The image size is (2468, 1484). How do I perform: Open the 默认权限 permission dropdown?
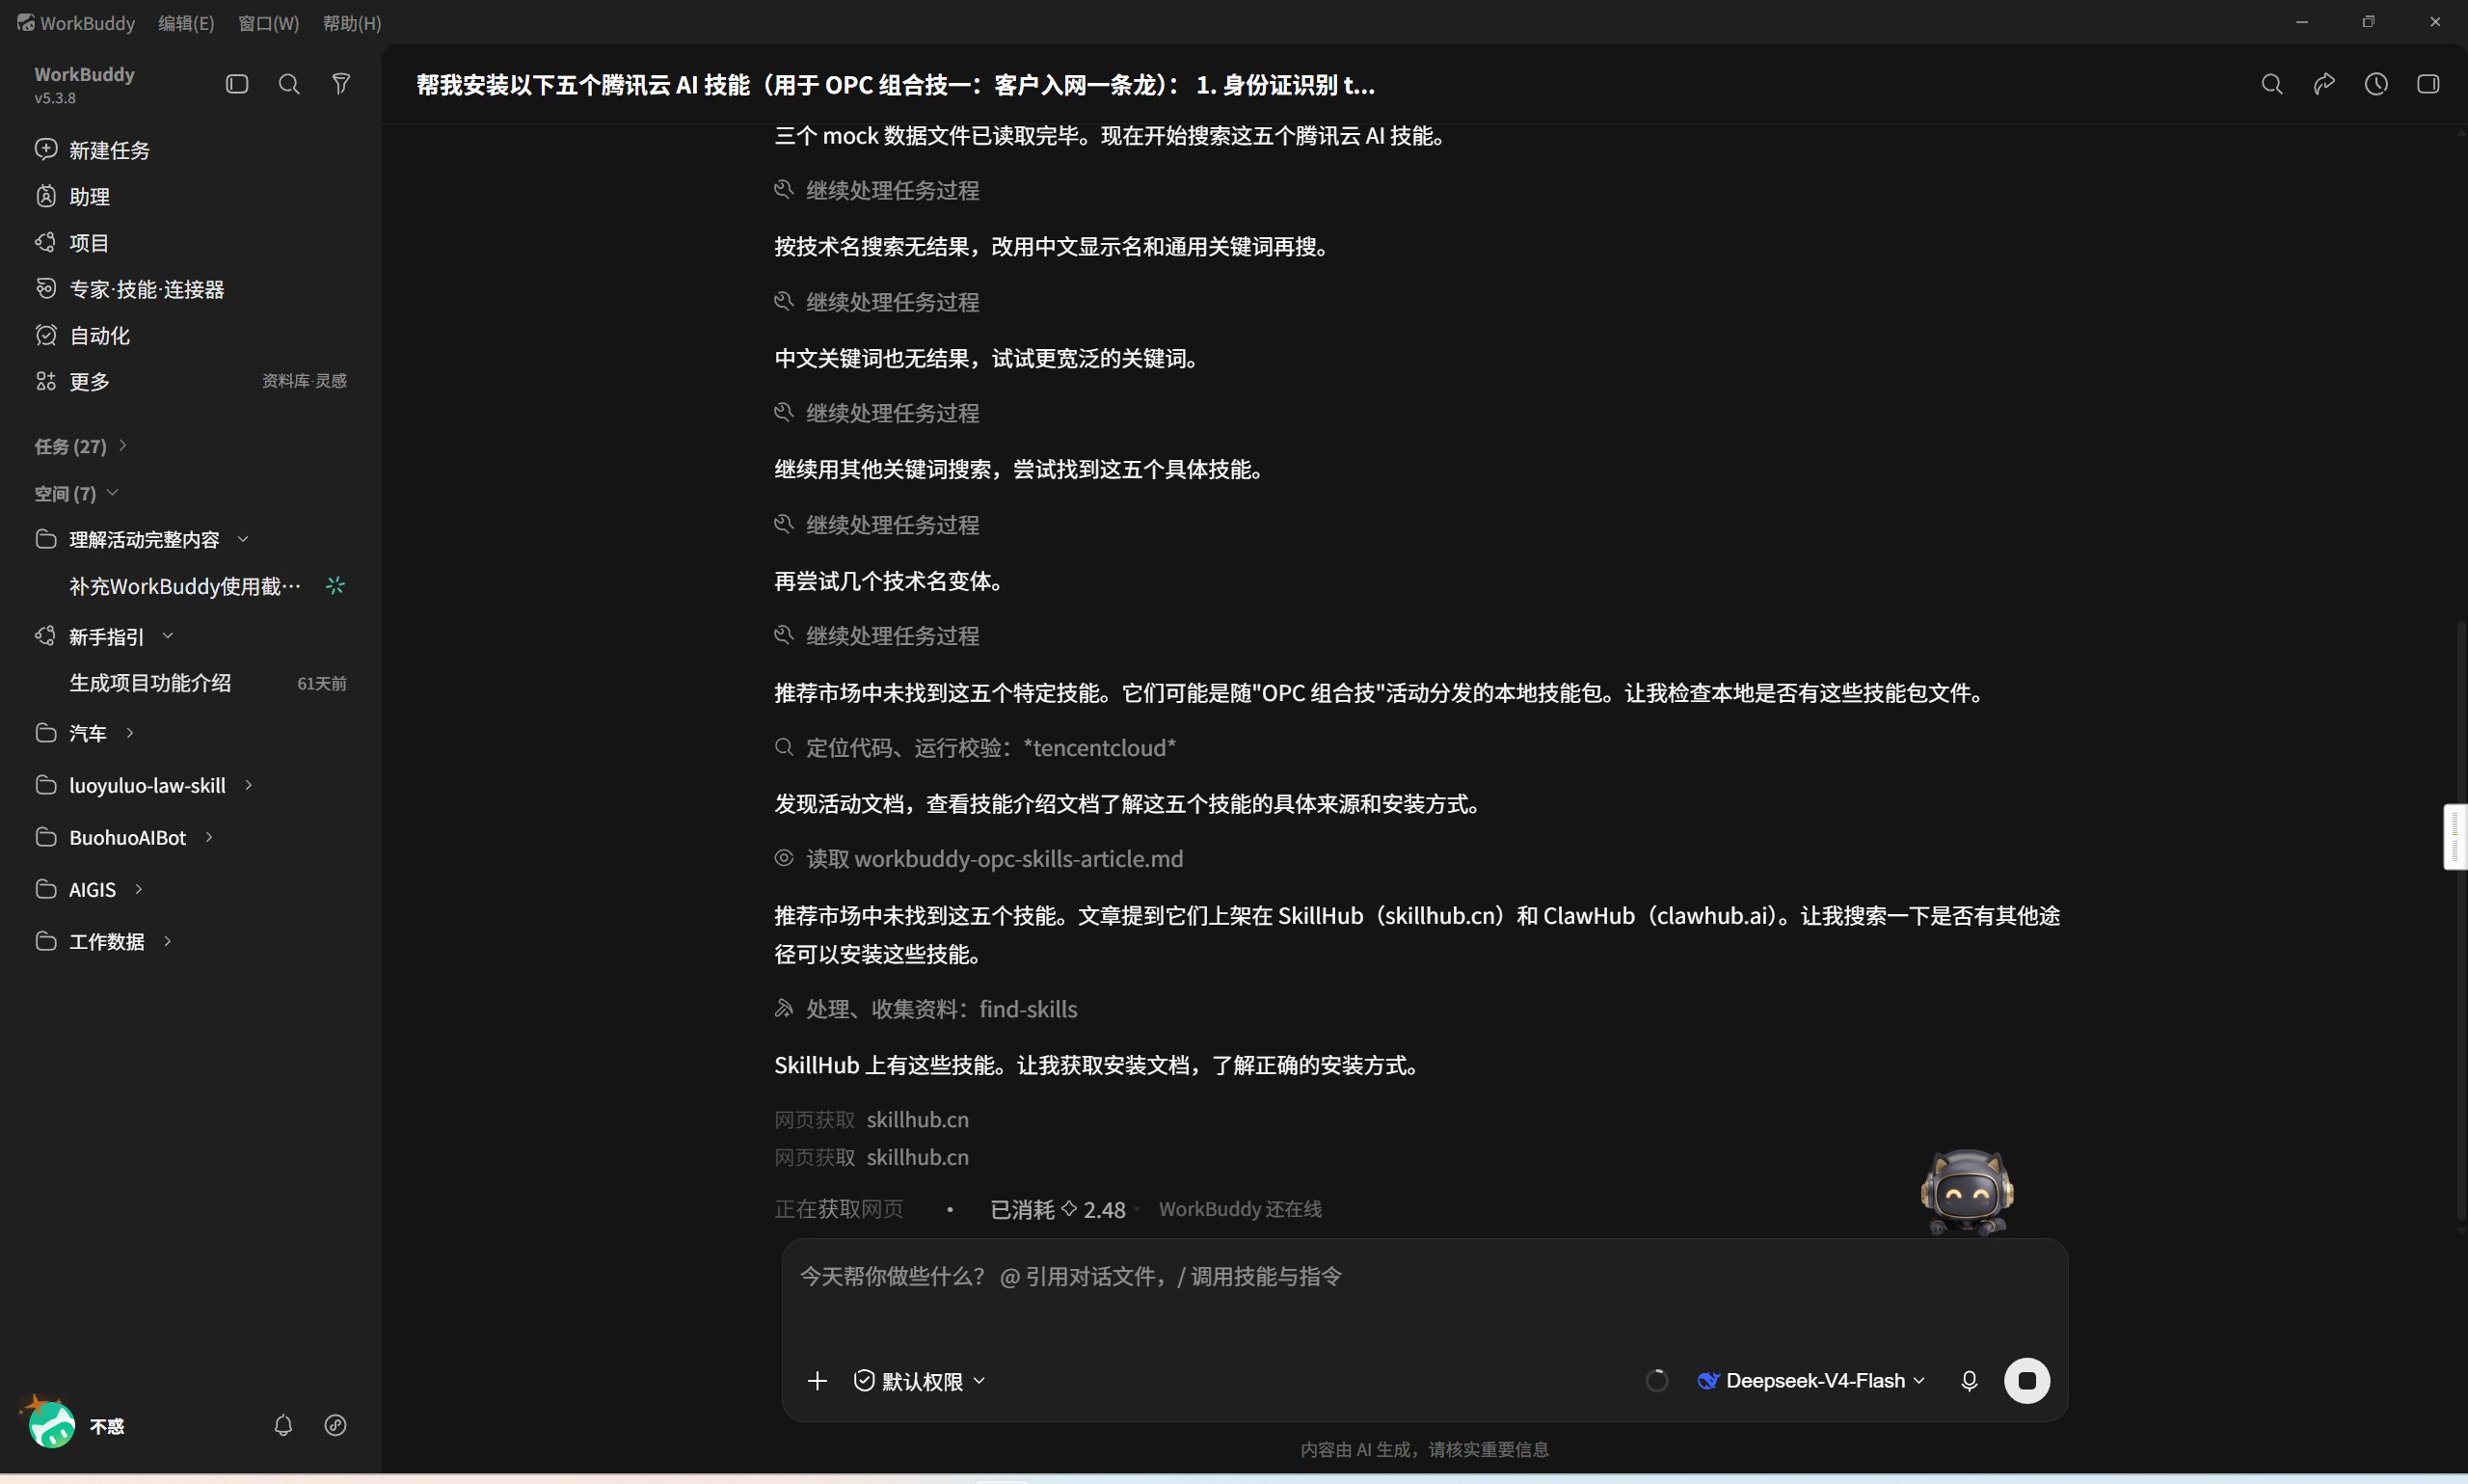920,1381
